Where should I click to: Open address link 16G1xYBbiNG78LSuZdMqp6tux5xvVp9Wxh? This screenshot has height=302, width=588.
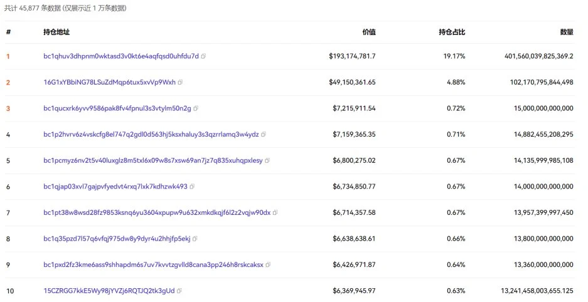[x=109, y=83]
